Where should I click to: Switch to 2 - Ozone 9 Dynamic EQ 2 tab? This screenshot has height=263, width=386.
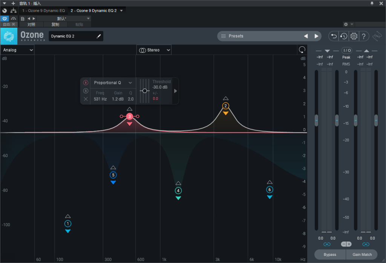[93, 11]
